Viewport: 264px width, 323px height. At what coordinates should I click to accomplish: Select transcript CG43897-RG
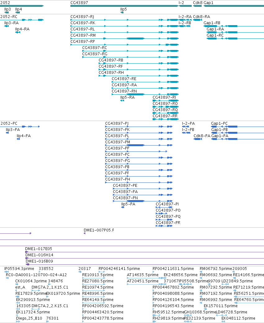[130, 57]
